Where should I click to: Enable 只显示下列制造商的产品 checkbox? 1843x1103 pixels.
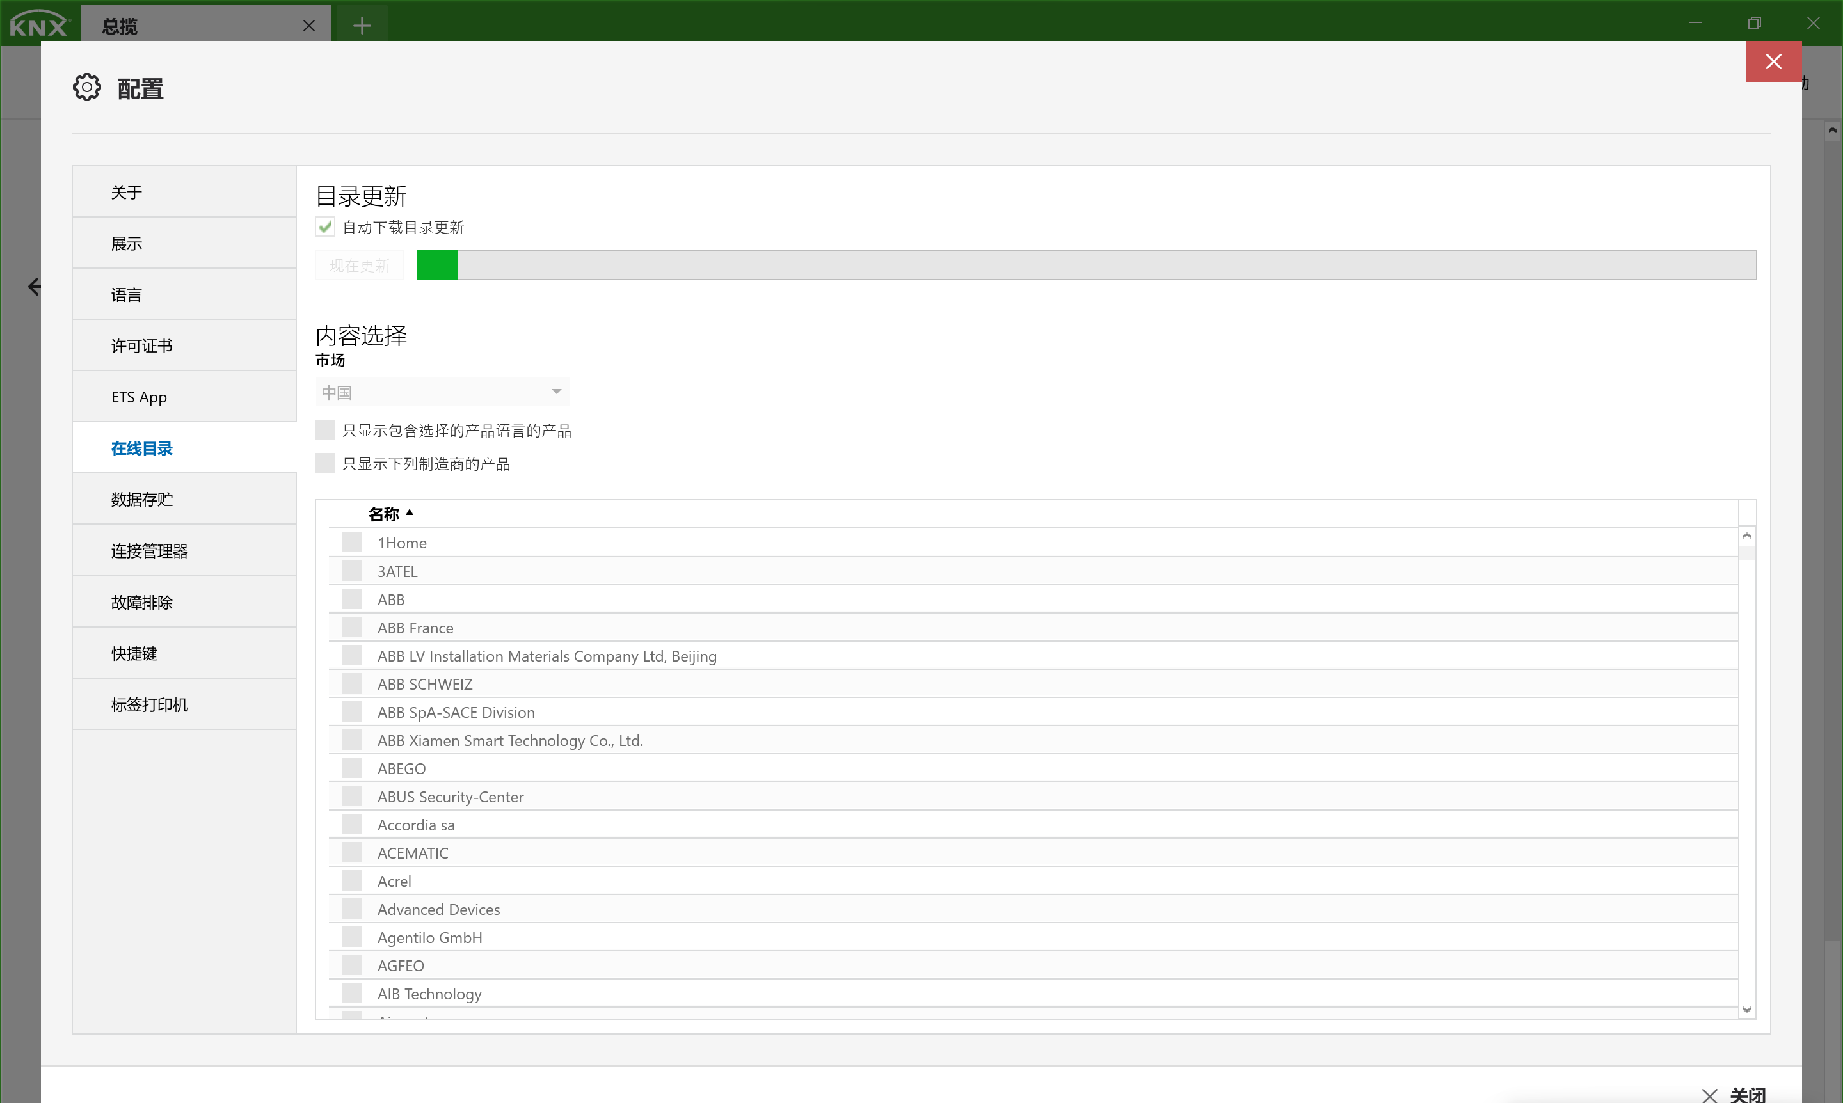(324, 462)
